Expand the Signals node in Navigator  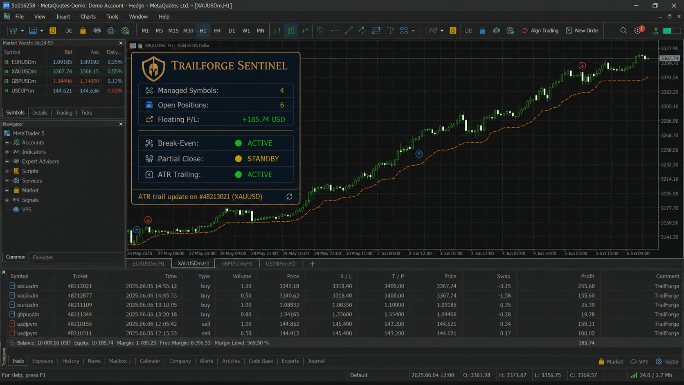tap(7, 200)
